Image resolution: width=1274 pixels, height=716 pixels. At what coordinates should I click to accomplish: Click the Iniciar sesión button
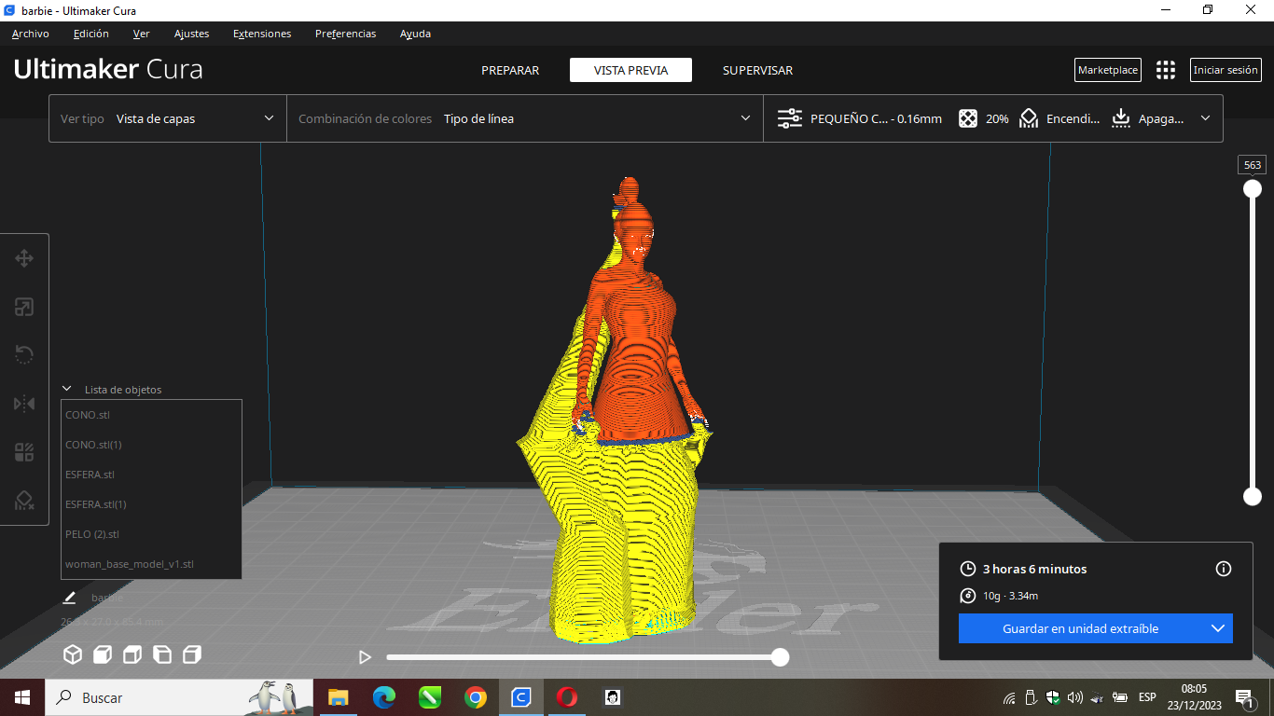(1226, 70)
